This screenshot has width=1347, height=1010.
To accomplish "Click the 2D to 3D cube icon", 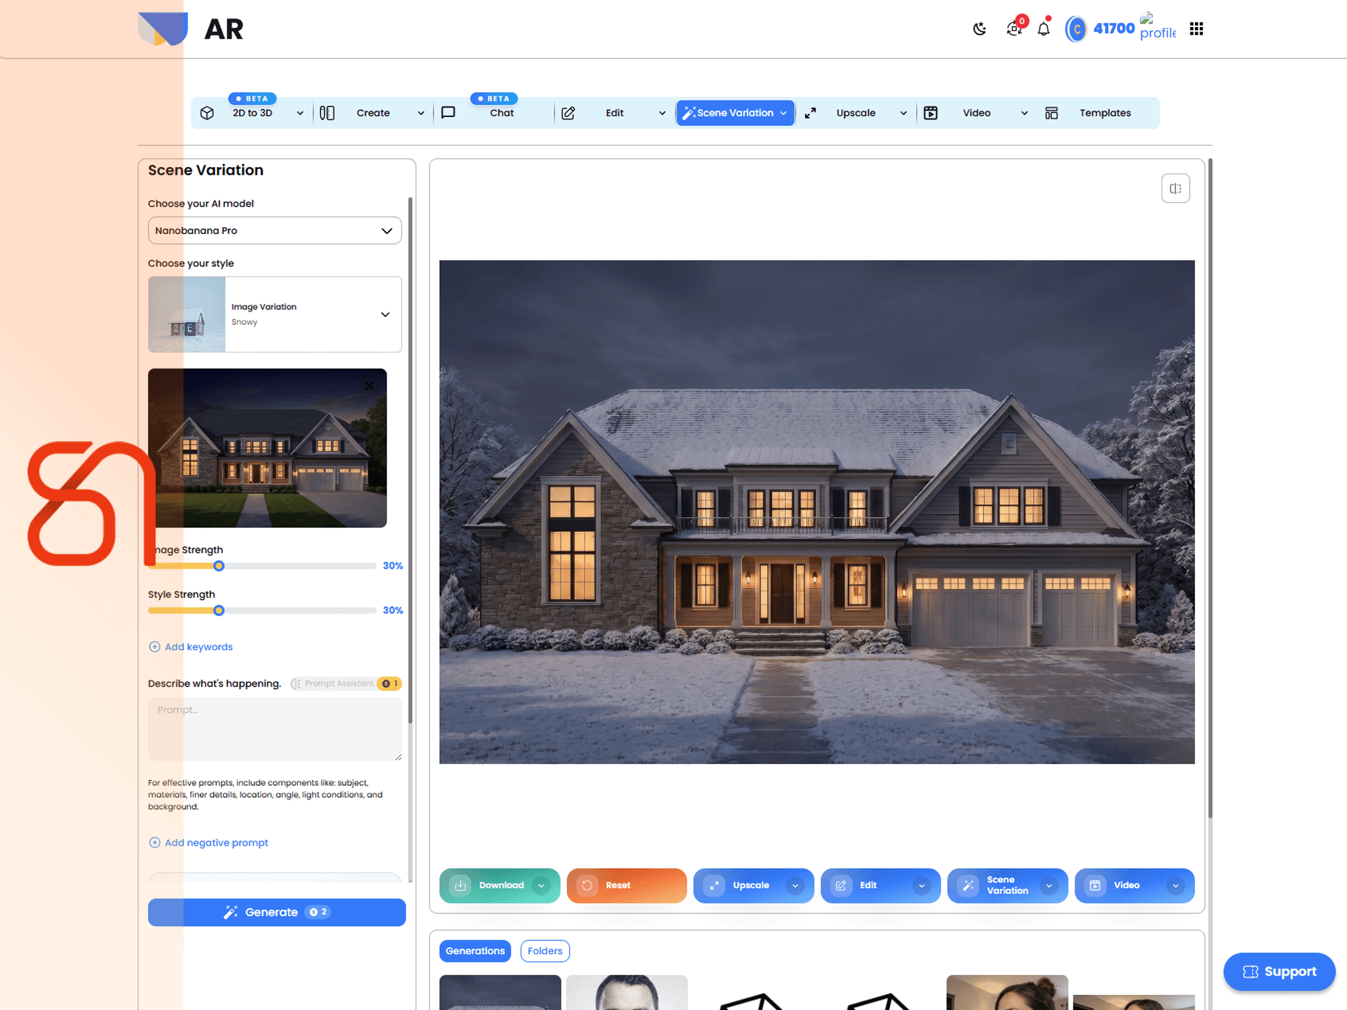I will pos(207,113).
